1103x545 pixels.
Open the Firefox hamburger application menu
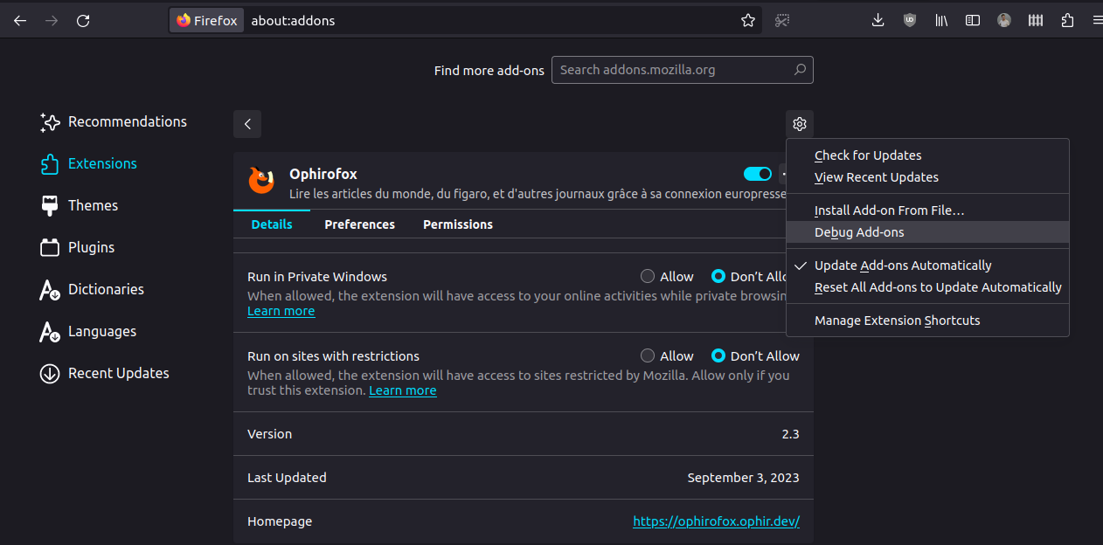(x=1097, y=20)
